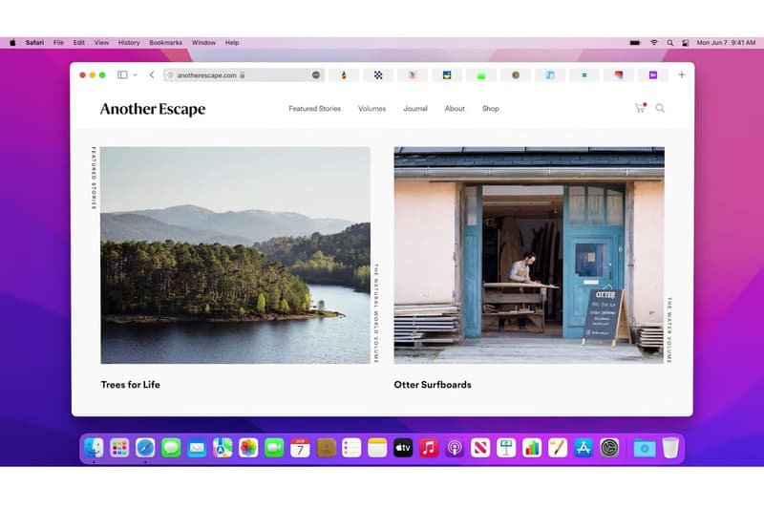Open Keynote from the Dock
This screenshot has width=764, height=509.
click(x=506, y=448)
